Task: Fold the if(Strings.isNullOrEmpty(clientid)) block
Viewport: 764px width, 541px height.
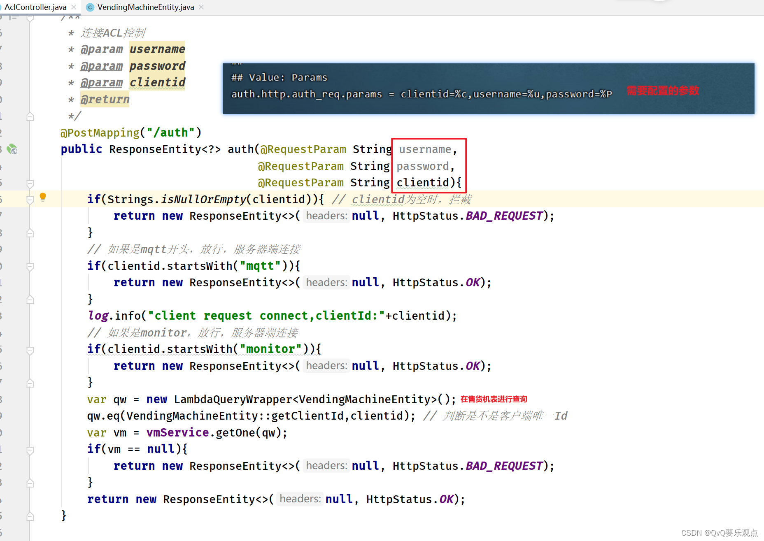Action: [x=30, y=200]
